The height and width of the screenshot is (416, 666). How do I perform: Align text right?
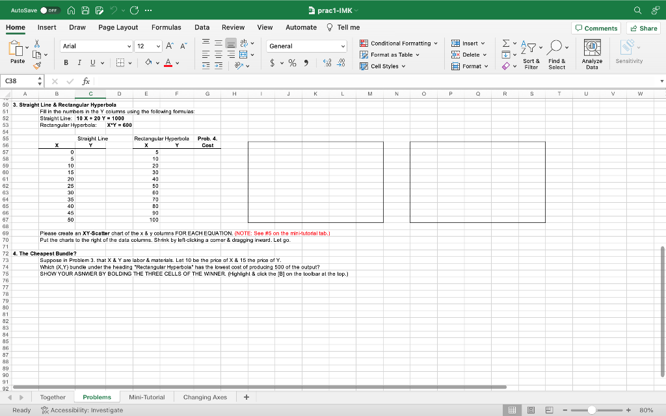(x=231, y=55)
